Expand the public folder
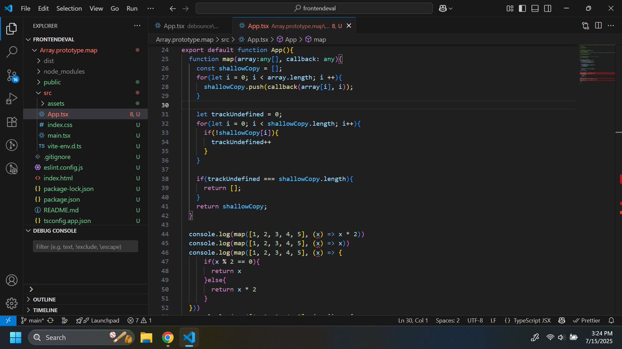The height and width of the screenshot is (349, 622). point(39,82)
